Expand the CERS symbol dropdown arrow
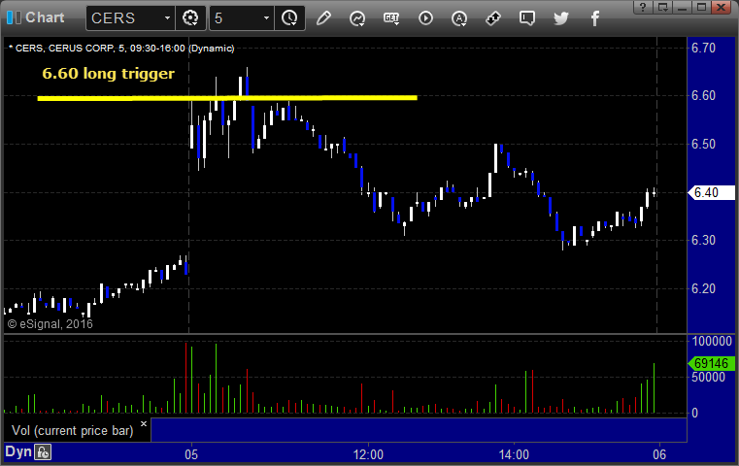The height and width of the screenshot is (466, 739). tap(167, 18)
